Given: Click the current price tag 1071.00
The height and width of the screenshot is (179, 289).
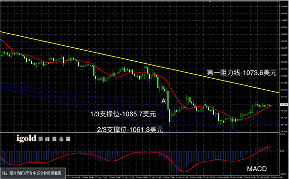Looking at the screenshot, I should pyautogui.click(x=284, y=105).
